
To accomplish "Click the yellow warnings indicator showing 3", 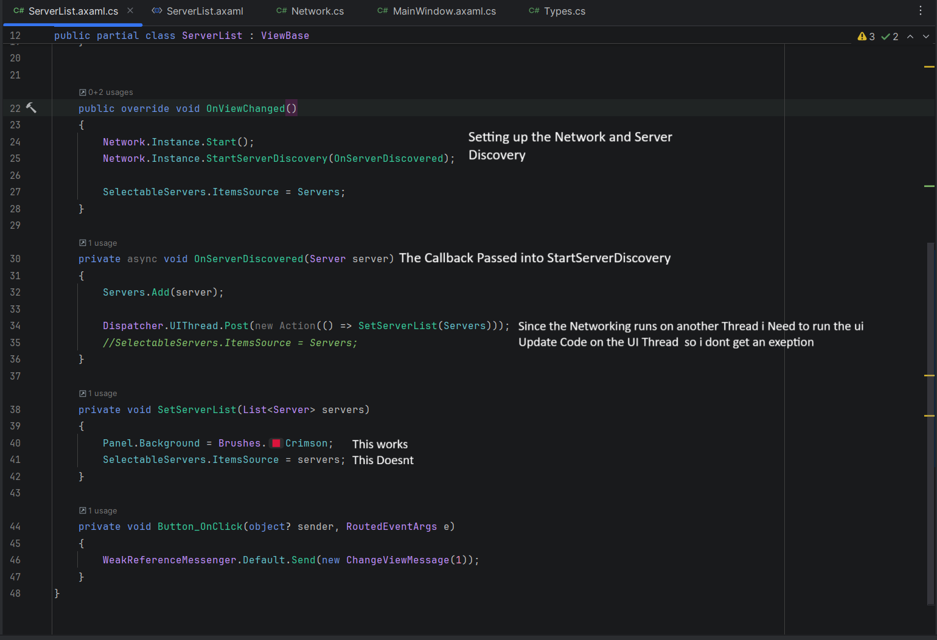I will [x=866, y=37].
